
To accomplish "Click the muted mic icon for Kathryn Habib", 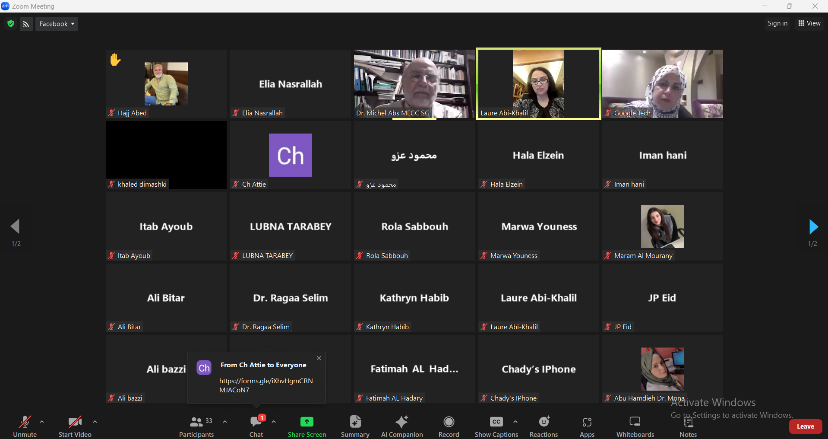I will 360,327.
